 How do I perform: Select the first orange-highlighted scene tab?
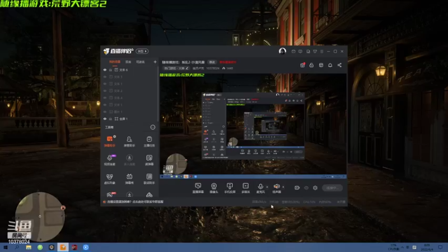[x=115, y=62]
